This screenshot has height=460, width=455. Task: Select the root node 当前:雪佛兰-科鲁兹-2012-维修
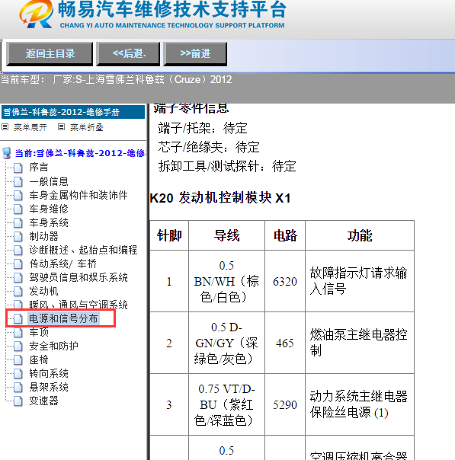tap(80, 153)
